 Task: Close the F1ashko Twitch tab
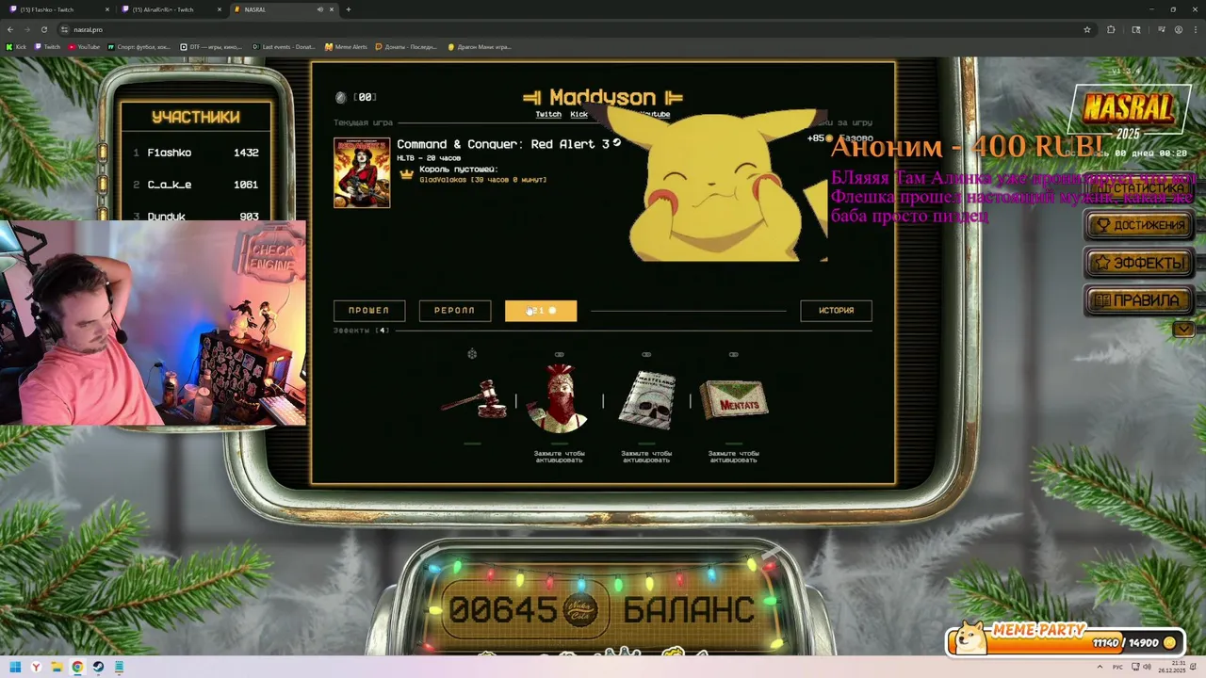109,9
